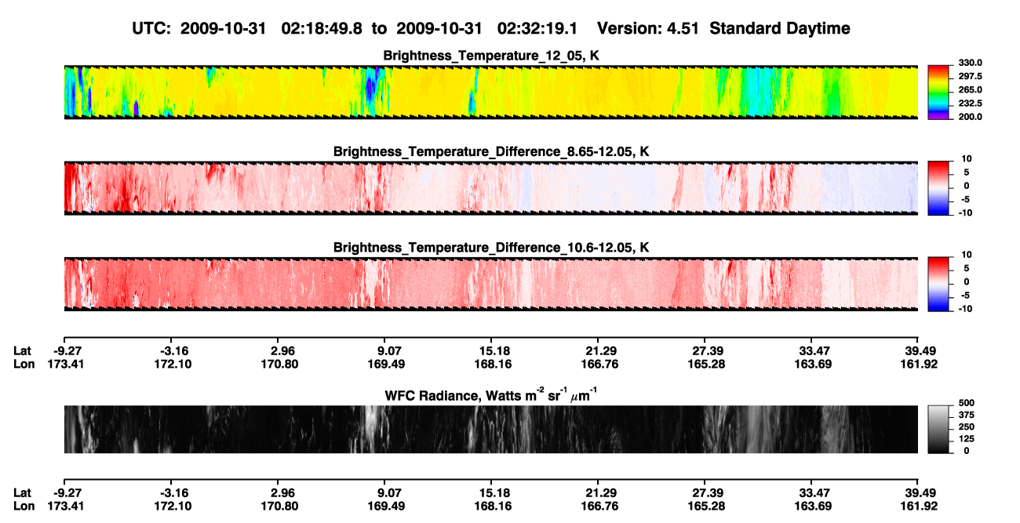
Task: Click inside the grayscale WFC Radiance image strip
Action: tap(490, 430)
